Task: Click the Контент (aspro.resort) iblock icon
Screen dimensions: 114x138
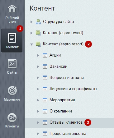Action: click(x=38, y=44)
